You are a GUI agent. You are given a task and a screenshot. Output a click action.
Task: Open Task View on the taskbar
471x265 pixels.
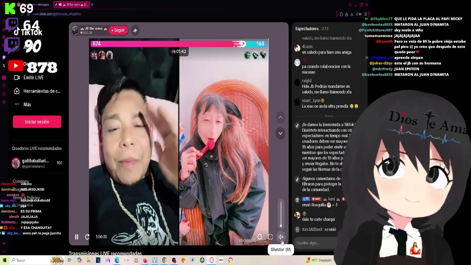69,260
